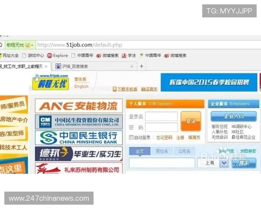The image size is (261, 209).
Task: Click the 登录名 username field
Action: [x=161, y=116]
